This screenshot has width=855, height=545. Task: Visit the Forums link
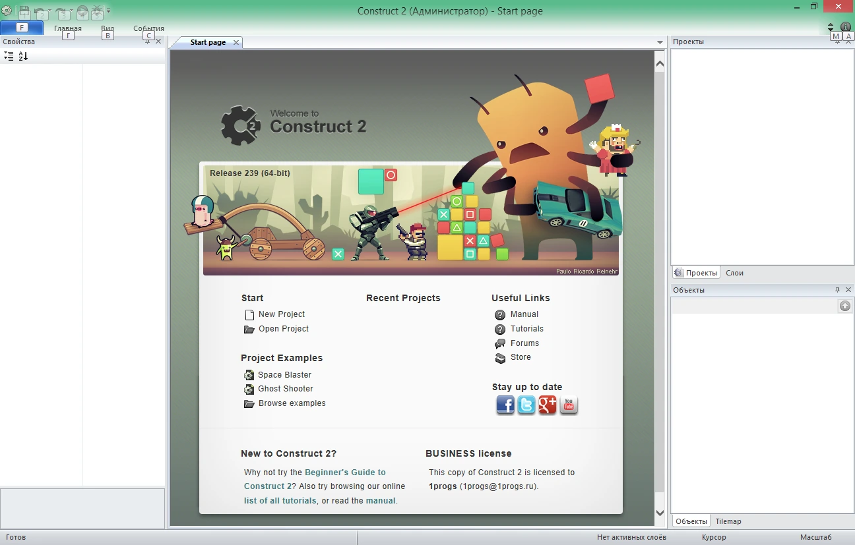(524, 343)
